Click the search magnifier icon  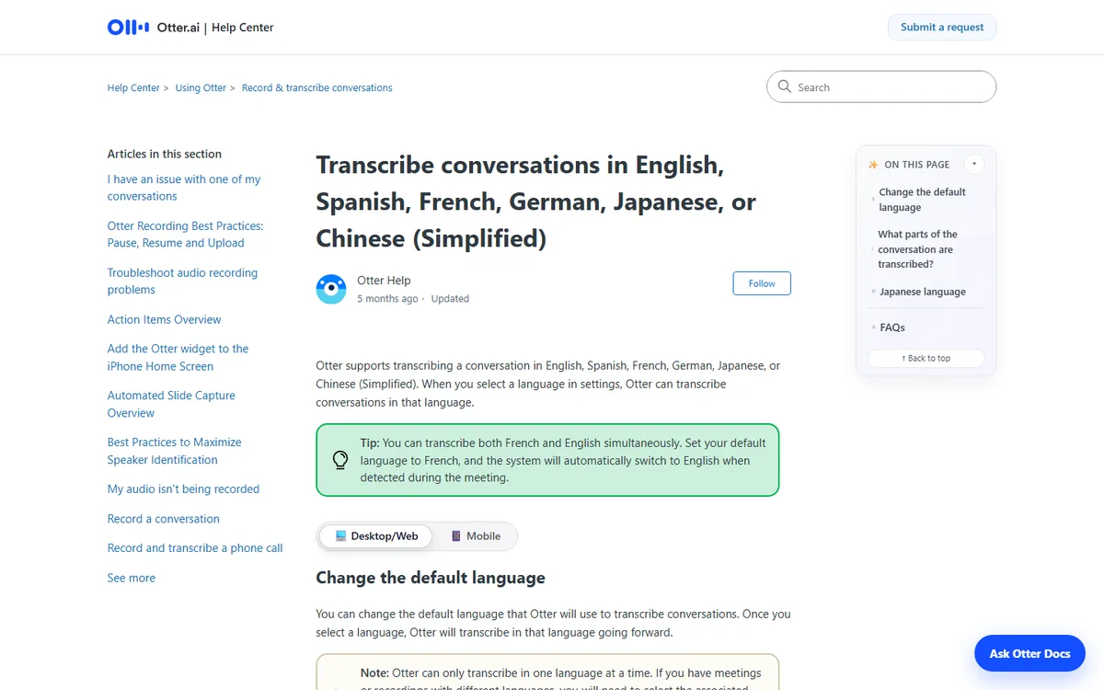tap(785, 86)
